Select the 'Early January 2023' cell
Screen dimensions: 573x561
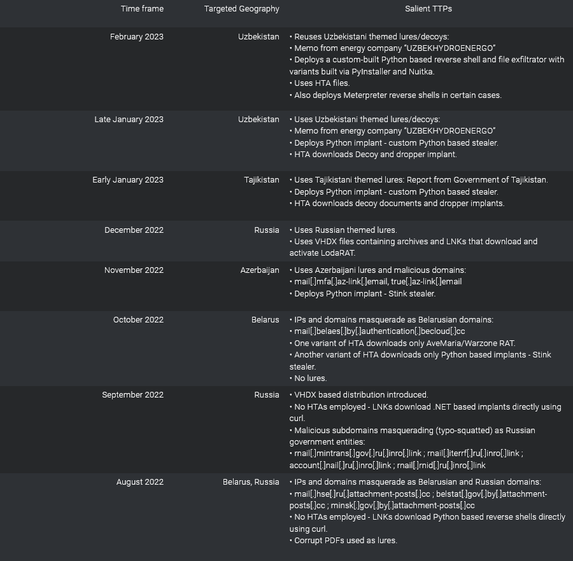coord(128,180)
